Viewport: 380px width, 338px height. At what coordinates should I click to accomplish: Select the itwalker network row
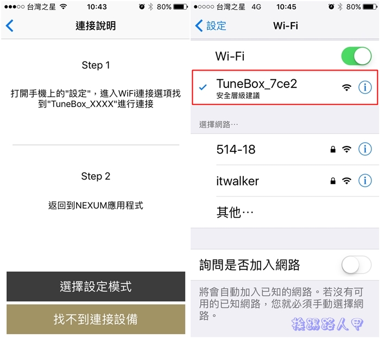(x=285, y=181)
